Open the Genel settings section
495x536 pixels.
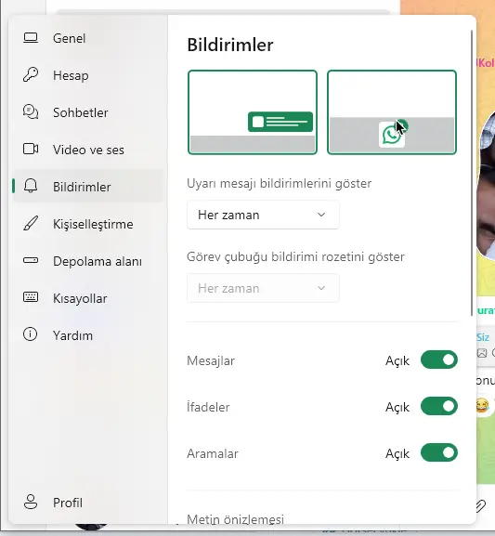coord(87,38)
